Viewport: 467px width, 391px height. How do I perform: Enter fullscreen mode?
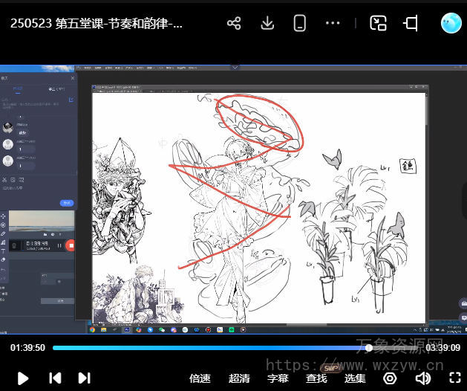[x=454, y=378]
